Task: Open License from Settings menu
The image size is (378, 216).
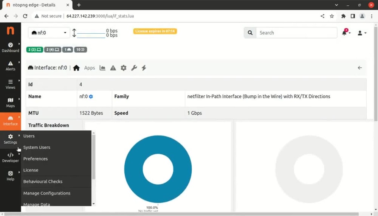Action: (x=31, y=170)
